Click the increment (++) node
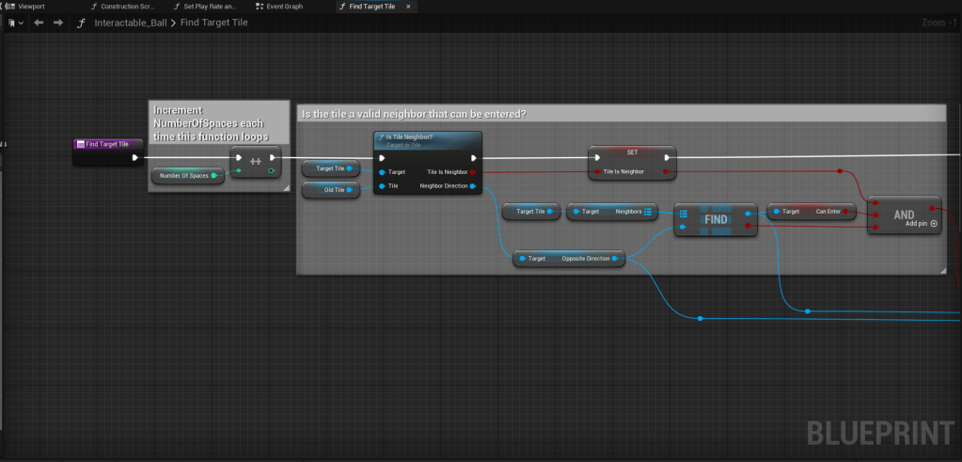The image size is (962, 462). (255, 160)
